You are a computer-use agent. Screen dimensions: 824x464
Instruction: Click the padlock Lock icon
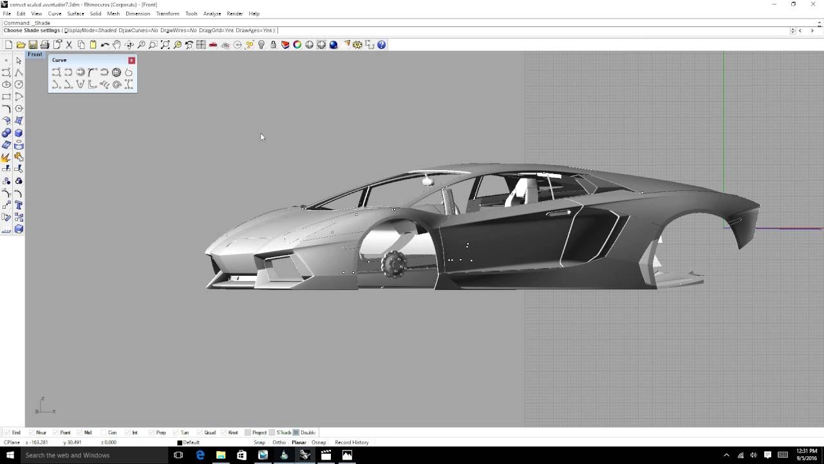pyautogui.click(x=273, y=44)
